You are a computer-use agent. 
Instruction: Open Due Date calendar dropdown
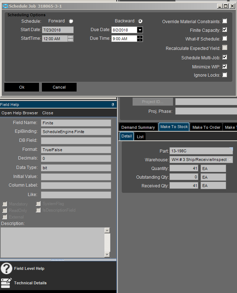(x=140, y=30)
